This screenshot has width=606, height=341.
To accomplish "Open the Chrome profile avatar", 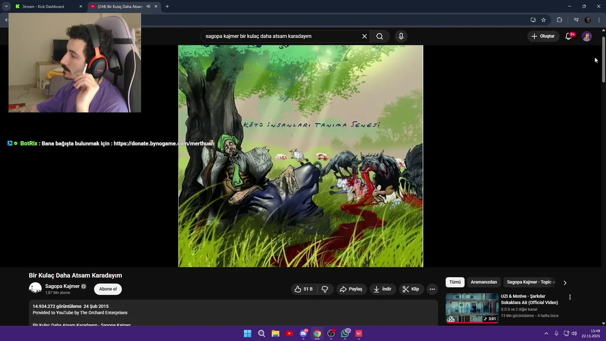I will 588,20.
